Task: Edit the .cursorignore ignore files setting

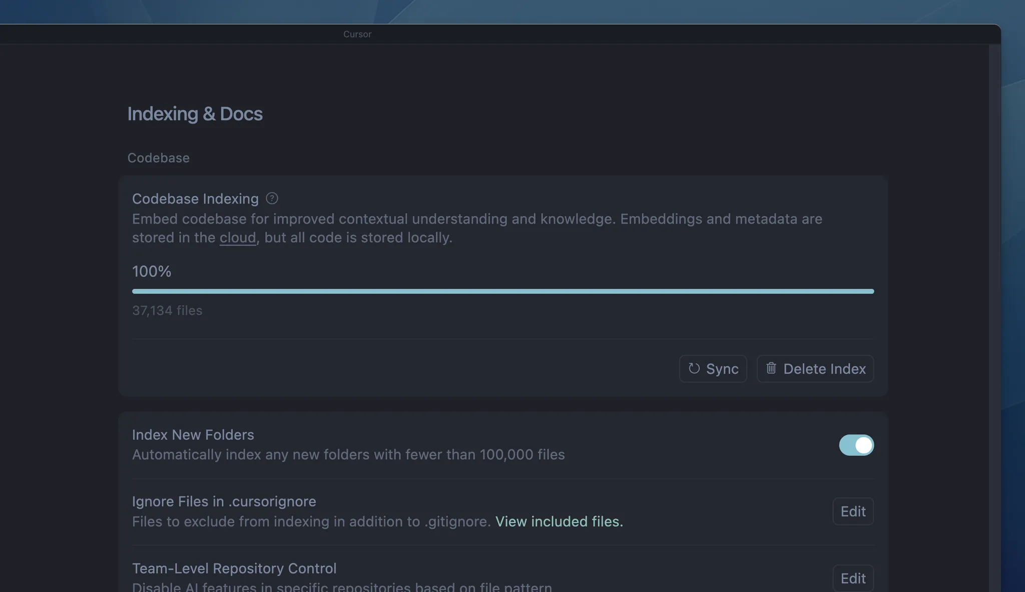Action: pos(853,511)
